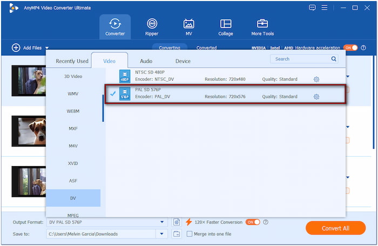This screenshot has width=378, height=246.
Task: Expand third video's format dropdown arrow
Action: click(348, 177)
